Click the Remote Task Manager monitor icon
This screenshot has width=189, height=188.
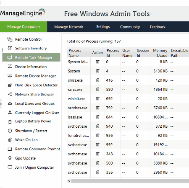[10, 57]
